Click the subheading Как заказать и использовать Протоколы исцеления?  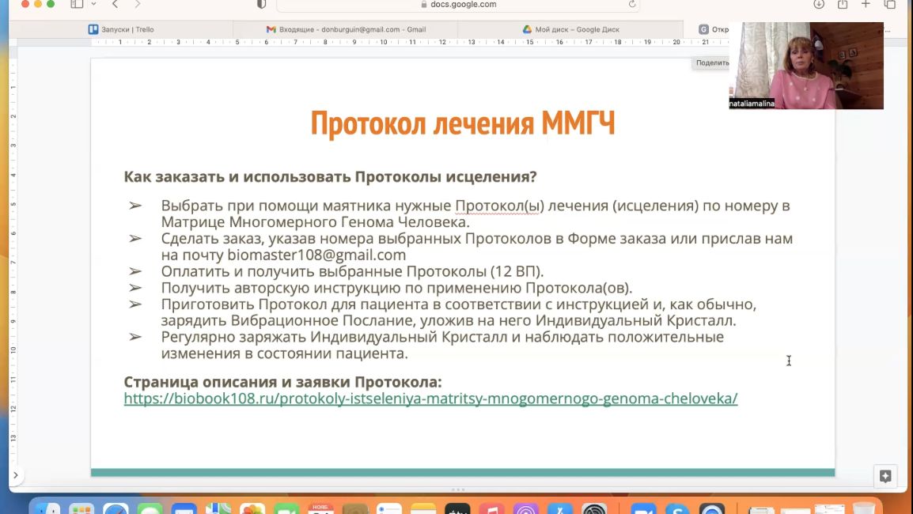point(330,176)
